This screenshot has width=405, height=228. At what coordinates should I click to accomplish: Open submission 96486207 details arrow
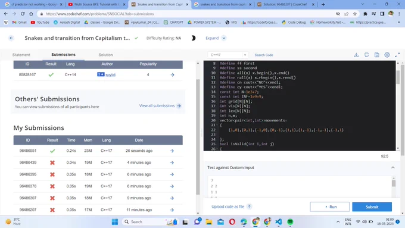tap(172, 210)
